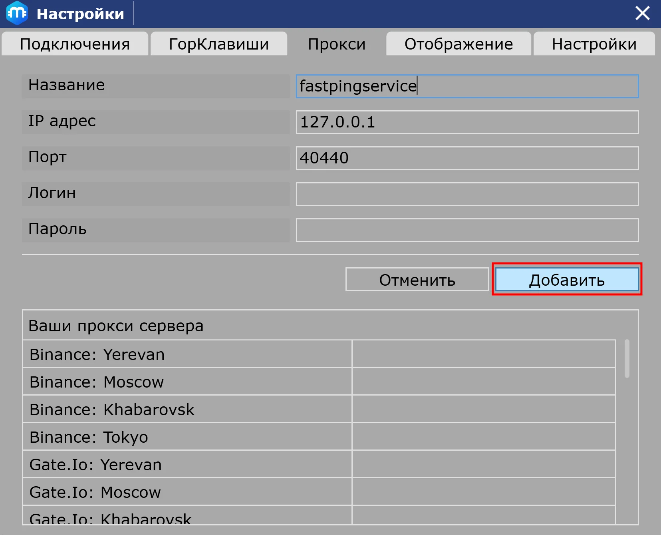Select Binance: Yerevan proxy entry

[x=187, y=354]
